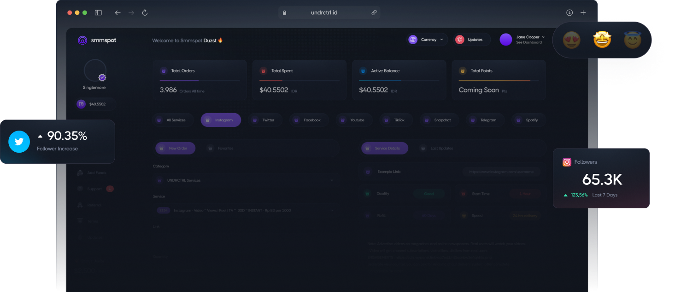675x292 pixels.
Task: Click the Twitter bird icon
Action: tap(19, 142)
